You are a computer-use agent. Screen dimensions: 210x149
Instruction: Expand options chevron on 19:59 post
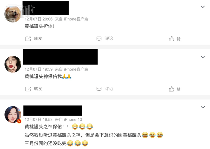tap(203, 57)
